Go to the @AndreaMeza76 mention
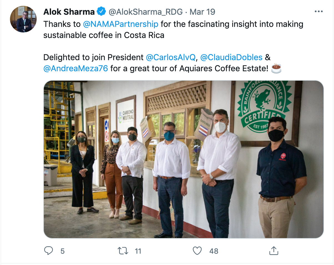Image resolution: width=334 pixels, height=265 pixels. tap(76, 68)
